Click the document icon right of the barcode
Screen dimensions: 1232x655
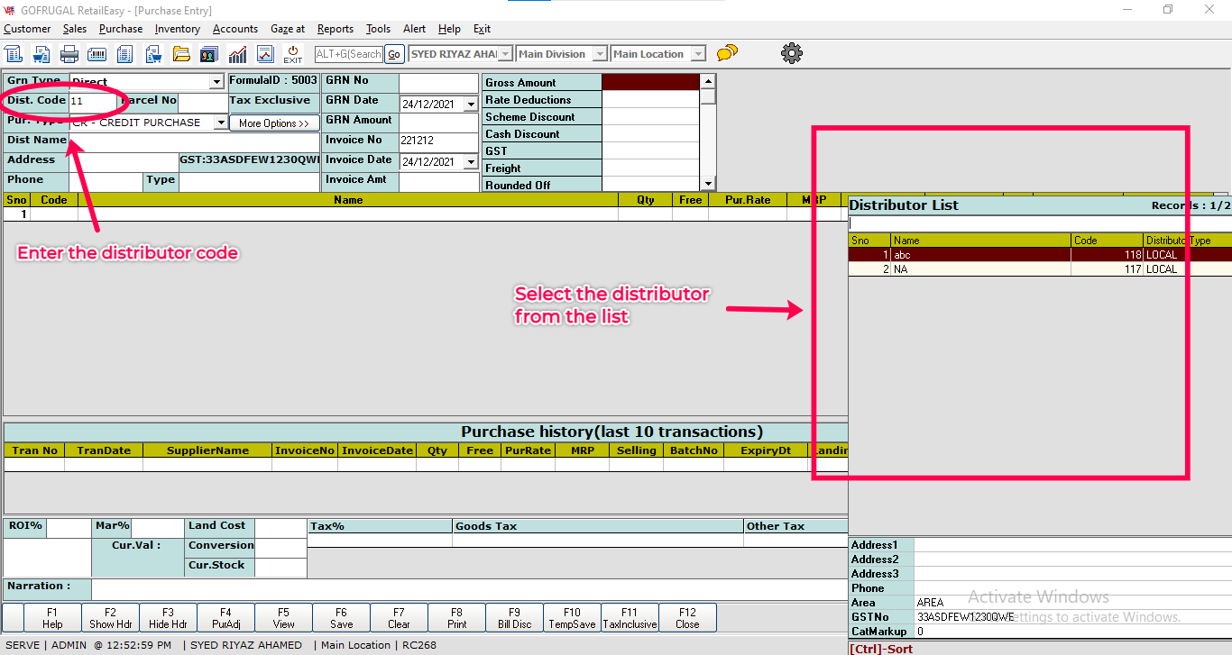coord(125,54)
